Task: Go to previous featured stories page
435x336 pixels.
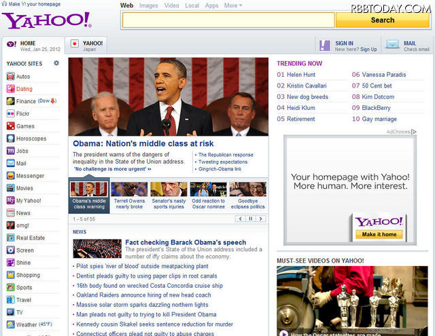Action: pos(240,219)
